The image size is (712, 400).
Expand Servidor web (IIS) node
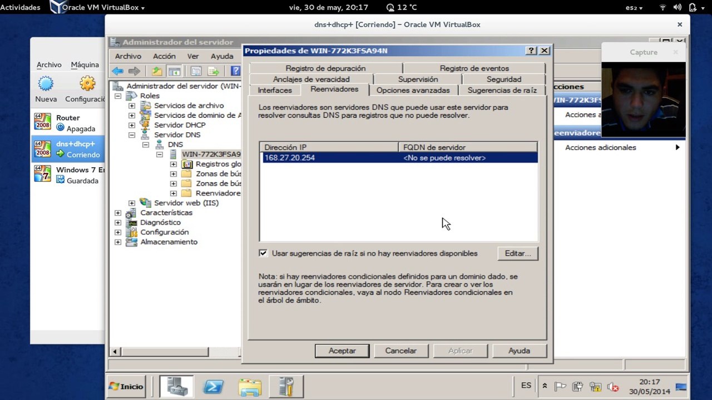(x=132, y=203)
